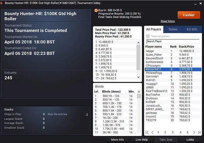Switch to the Tables tab

(x=173, y=29)
